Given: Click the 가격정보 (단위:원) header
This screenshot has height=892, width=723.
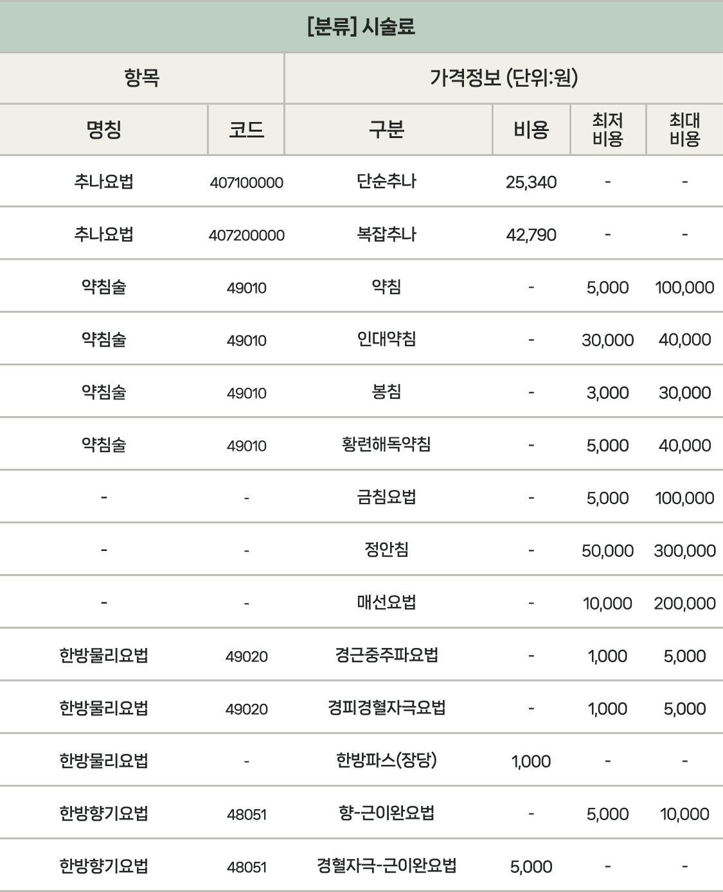Looking at the screenshot, I should 503,78.
